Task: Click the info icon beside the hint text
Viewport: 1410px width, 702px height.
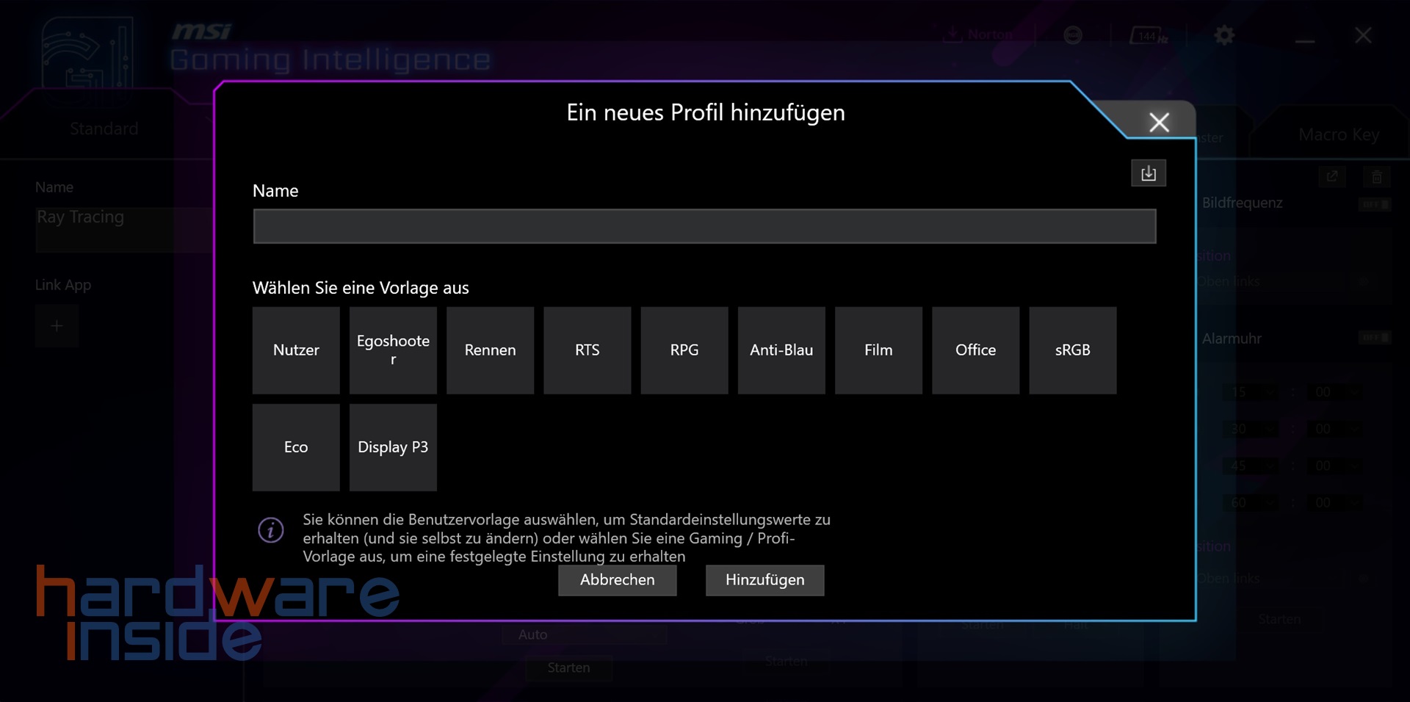Action: (270, 529)
